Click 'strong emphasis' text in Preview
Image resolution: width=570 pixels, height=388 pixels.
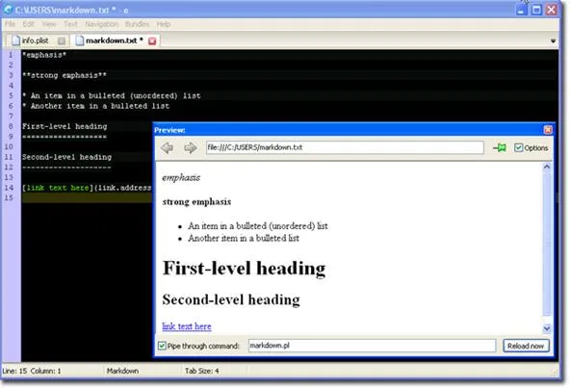pos(196,202)
